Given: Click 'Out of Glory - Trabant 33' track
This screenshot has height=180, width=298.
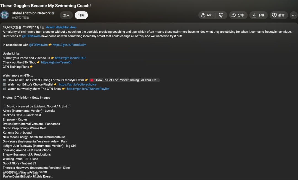Looking at the screenshot, I should [19, 163].
